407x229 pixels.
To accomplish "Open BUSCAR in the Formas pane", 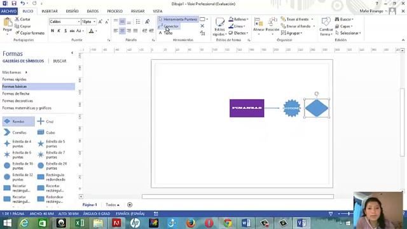I will pos(60,61).
